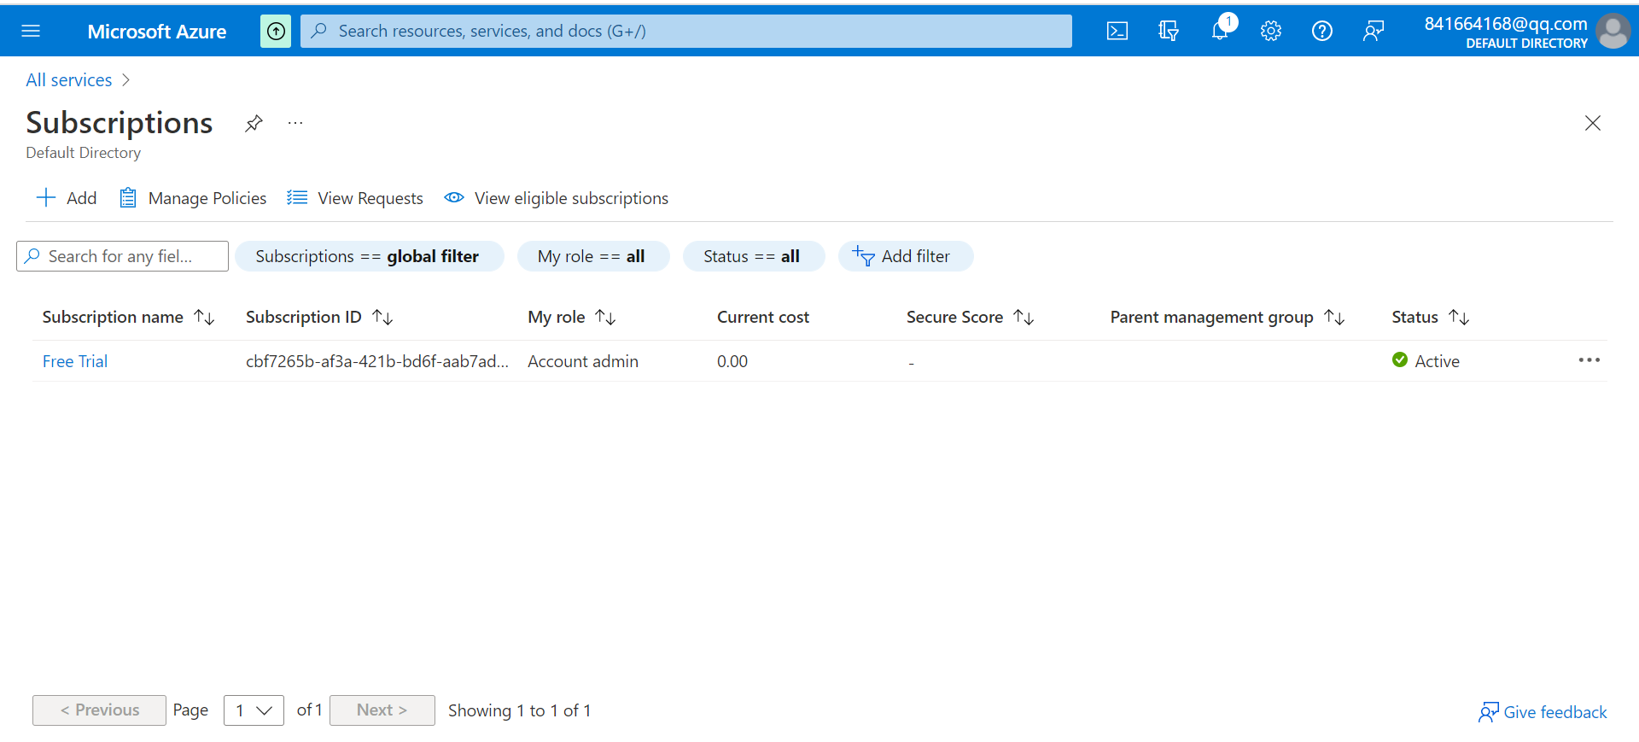Open the account menu for 841664168@qq.com
Screen dimensions: 1639x742
(x=1506, y=32)
